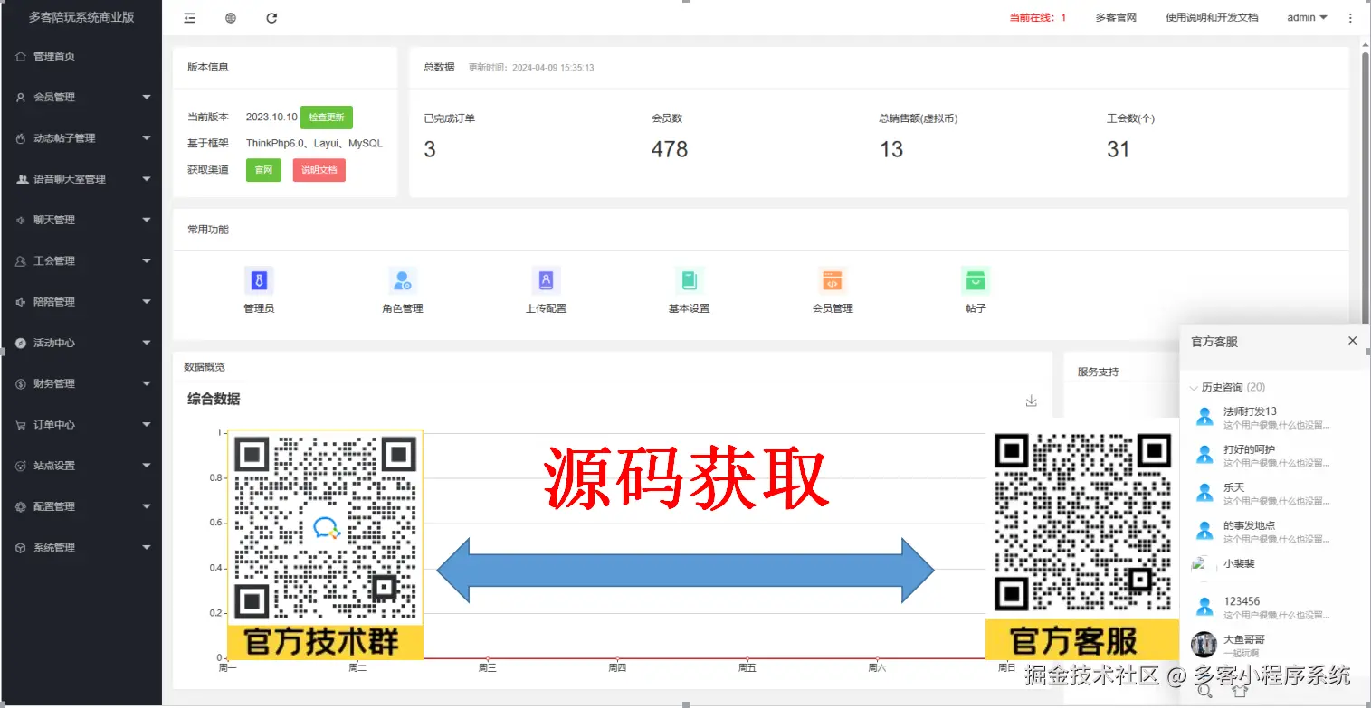Collapse the sidebar using the hamburger icon

coord(189,17)
